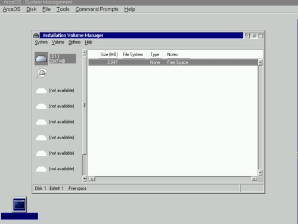Click the horizontal scrollbar left arrow
The height and width of the screenshot is (224, 298).
pyautogui.click(x=92, y=179)
